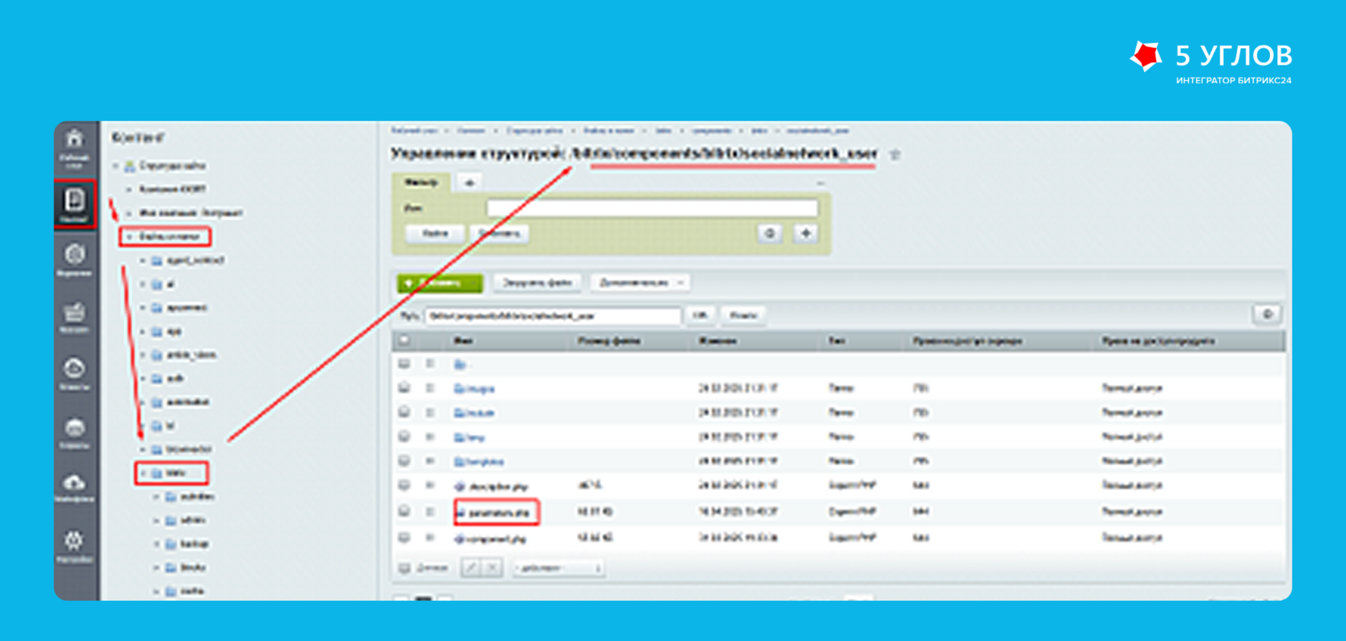Open the templates folder link

point(485,462)
